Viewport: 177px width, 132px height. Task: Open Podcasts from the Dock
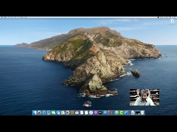[96, 112]
